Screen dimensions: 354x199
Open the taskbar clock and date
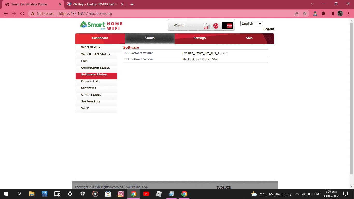(331, 194)
